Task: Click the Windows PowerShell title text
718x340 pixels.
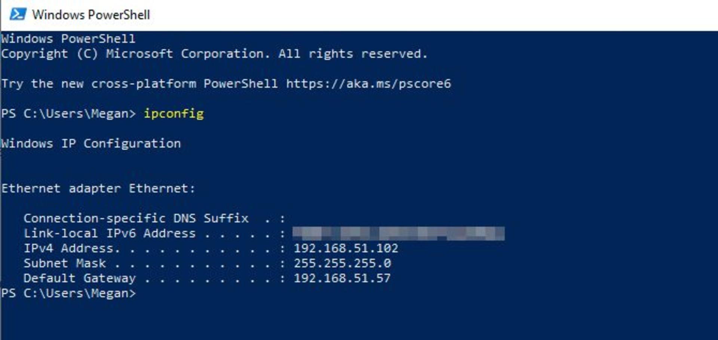Action: point(91,15)
